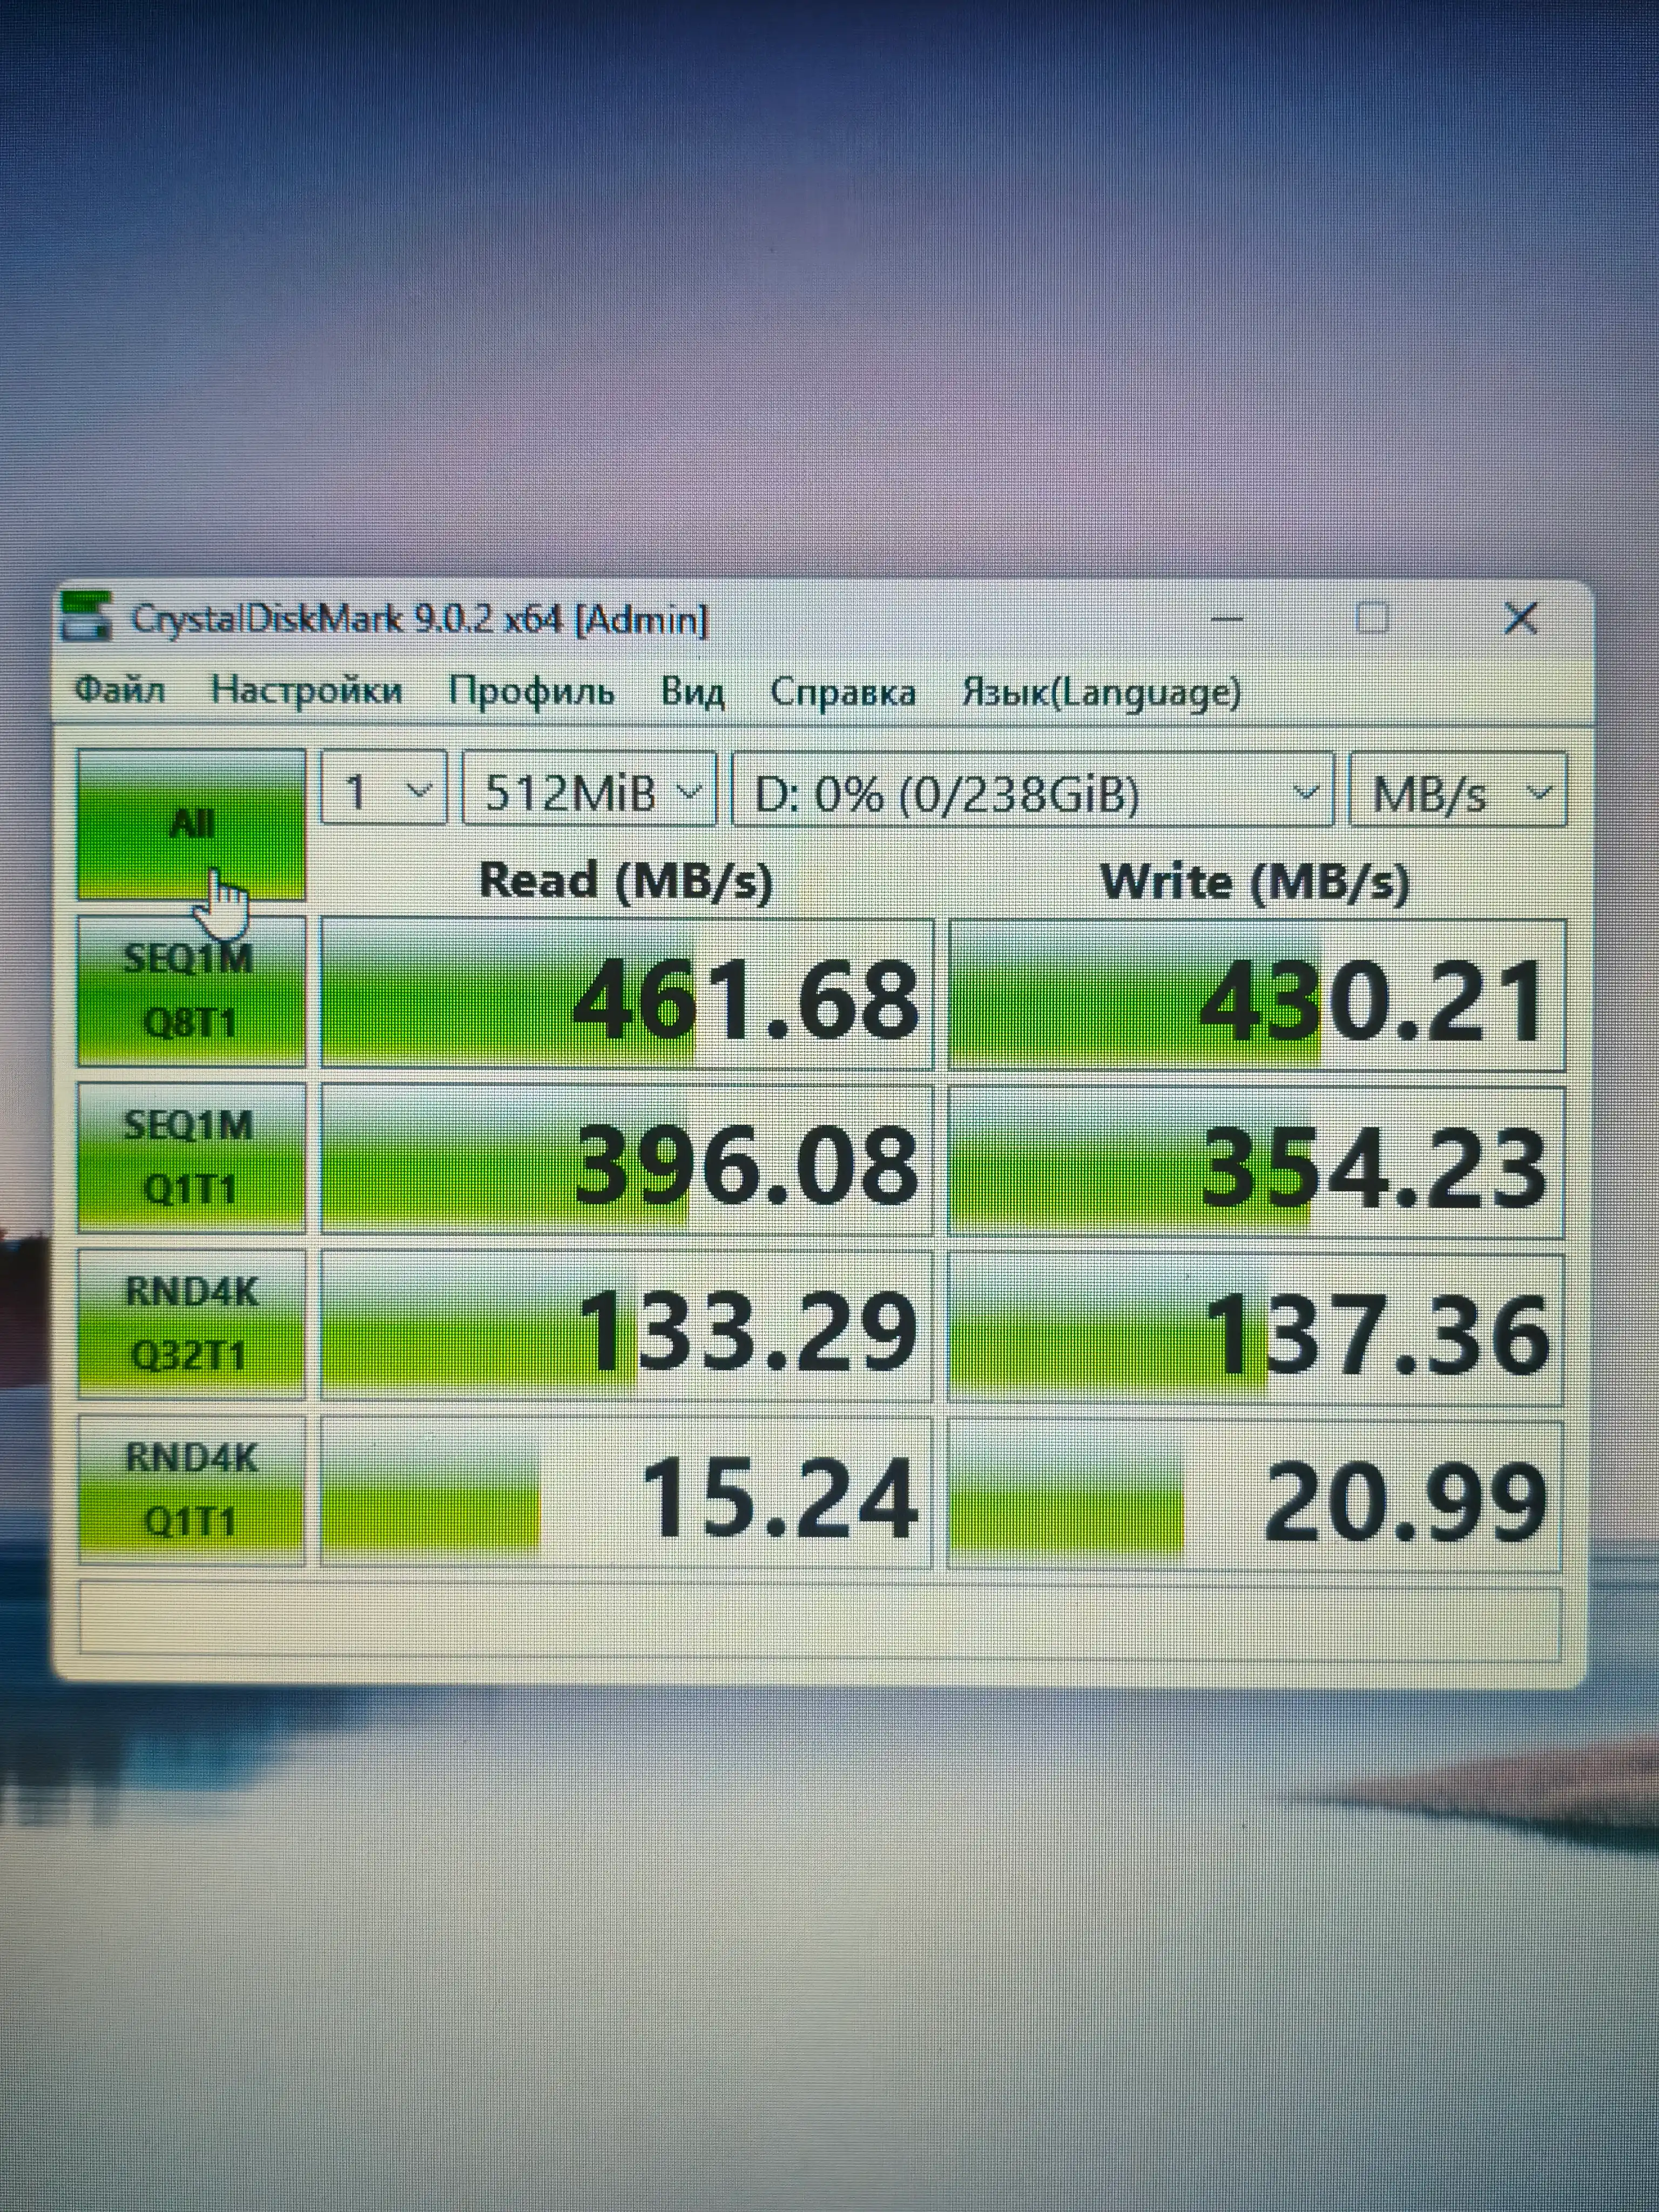Click the CrystalDiskMark app icon in title bar
The width and height of the screenshot is (1659, 2212).
click(x=86, y=618)
